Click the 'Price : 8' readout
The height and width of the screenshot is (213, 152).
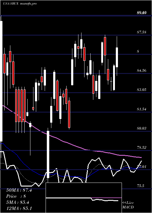coord(16,196)
